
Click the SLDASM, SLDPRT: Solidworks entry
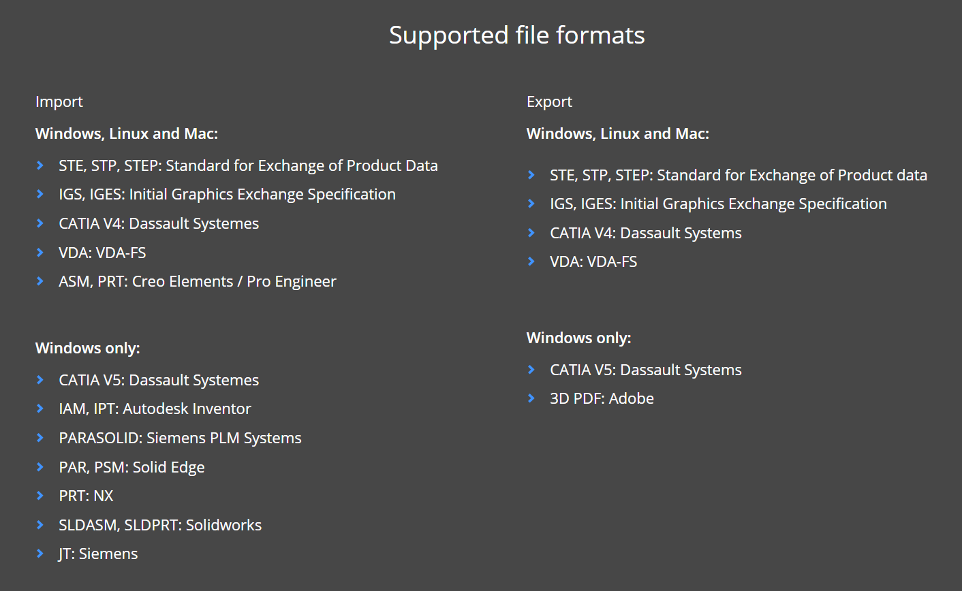(160, 525)
